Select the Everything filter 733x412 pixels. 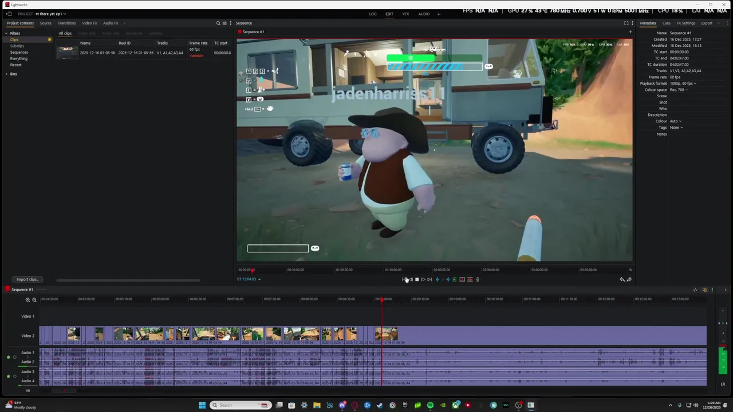[19, 58]
